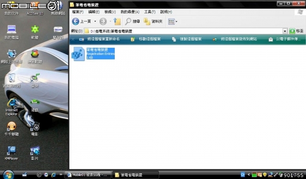Open the back button history dropdown arrow

[95, 21]
